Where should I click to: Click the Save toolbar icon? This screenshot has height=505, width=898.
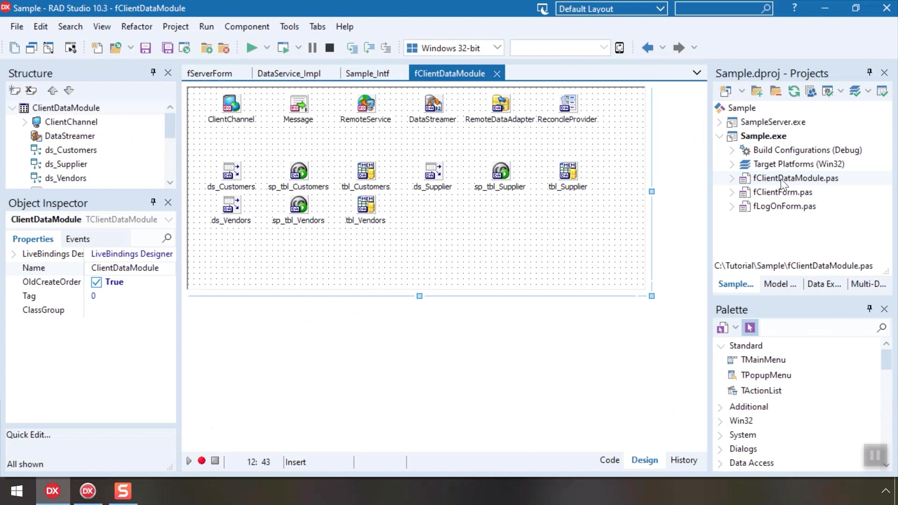click(145, 48)
